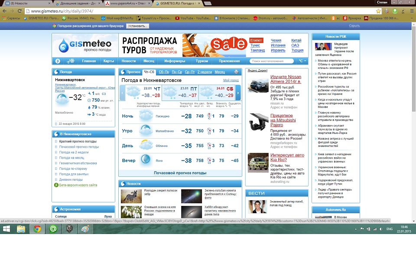This screenshot has height=273, width=416.
Task: Bookmark page with the star icon
Action: [378, 11]
